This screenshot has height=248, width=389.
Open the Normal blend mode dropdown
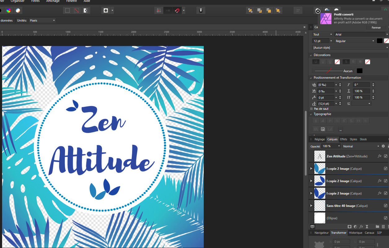click(x=361, y=146)
